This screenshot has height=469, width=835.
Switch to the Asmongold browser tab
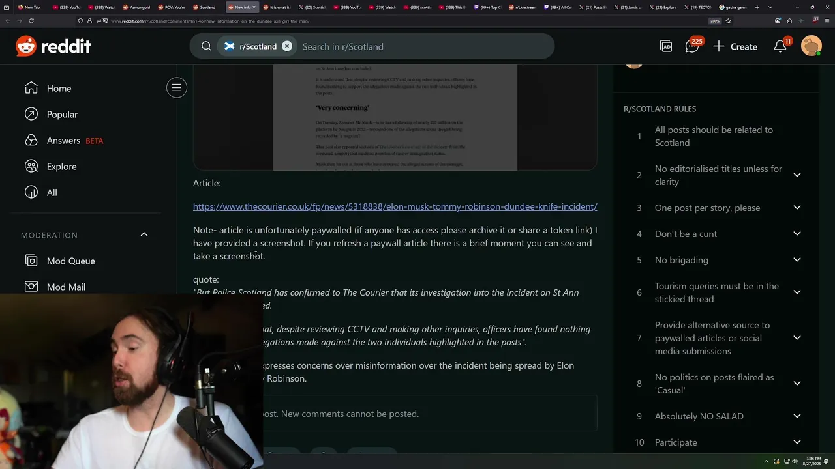point(136,7)
